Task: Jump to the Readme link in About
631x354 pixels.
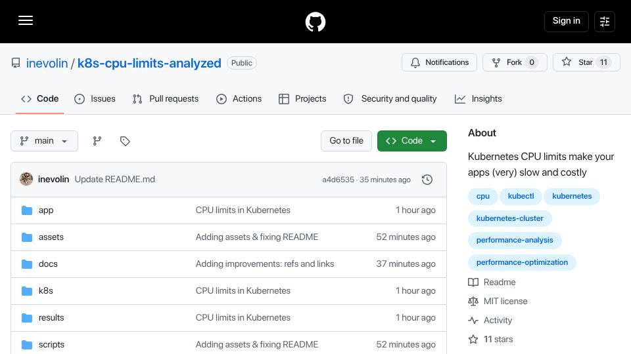Action: tap(492, 283)
